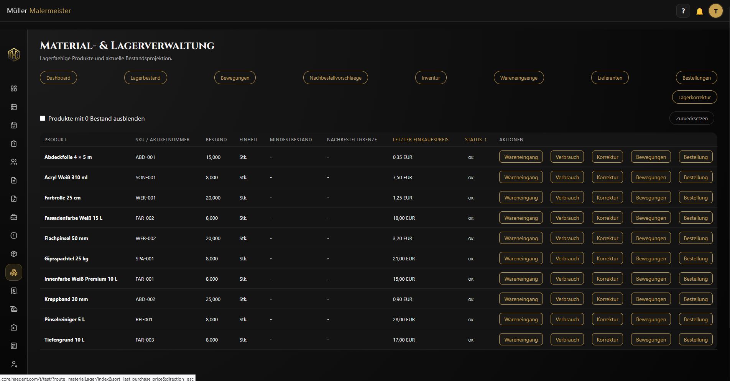Screen dimensions: 730x381
Task: Select product name 'Pinselreiniger 5 L'
Action: point(64,319)
